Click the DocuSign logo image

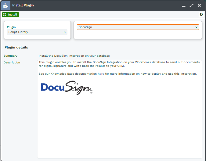pos(67,88)
